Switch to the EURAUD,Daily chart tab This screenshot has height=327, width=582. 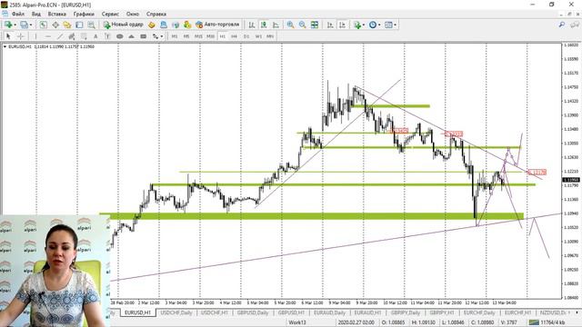[x=329, y=312]
